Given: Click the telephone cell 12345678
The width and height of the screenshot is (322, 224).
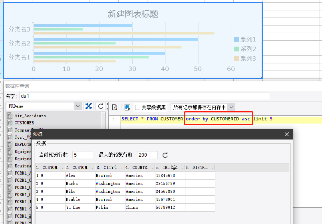Looking at the screenshot, I should point(170,175).
